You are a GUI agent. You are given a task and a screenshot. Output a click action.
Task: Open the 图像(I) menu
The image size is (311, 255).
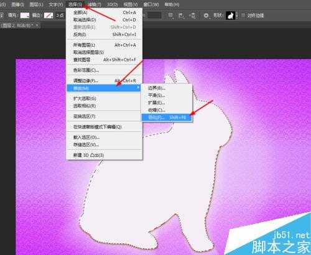(18, 4)
